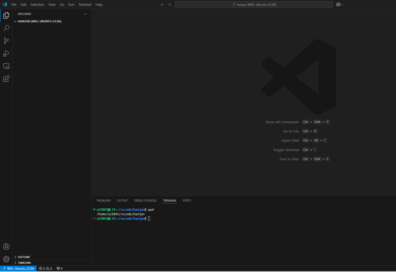Viewport: 396px width, 272px height.
Task: Go back with the left arrow
Action: pyautogui.click(x=162, y=4)
